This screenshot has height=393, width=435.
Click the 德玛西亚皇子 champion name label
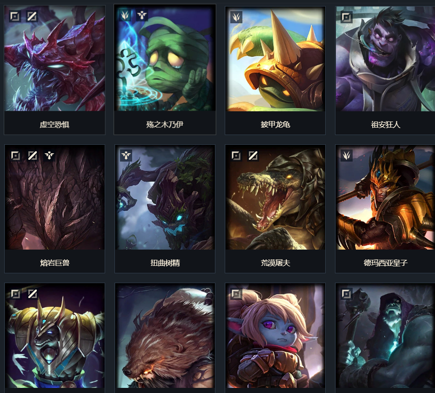coord(386,263)
